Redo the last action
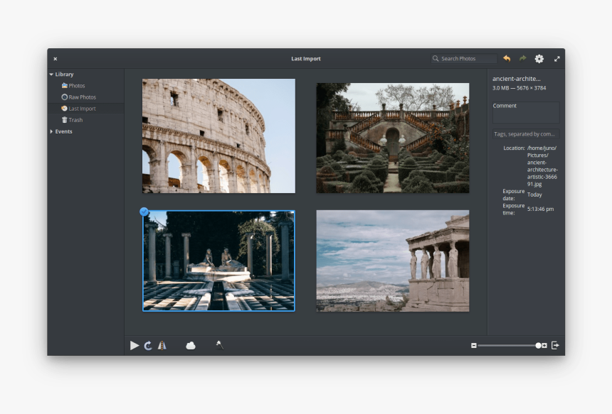The width and height of the screenshot is (612, 414). 522,58
